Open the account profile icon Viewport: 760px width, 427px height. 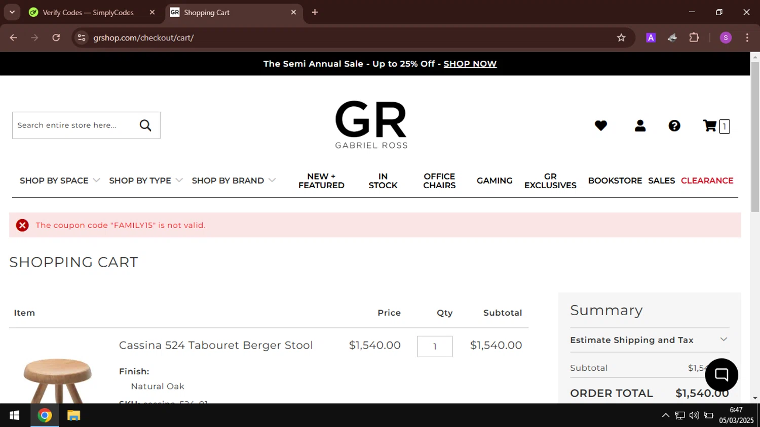pyautogui.click(x=640, y=125)
